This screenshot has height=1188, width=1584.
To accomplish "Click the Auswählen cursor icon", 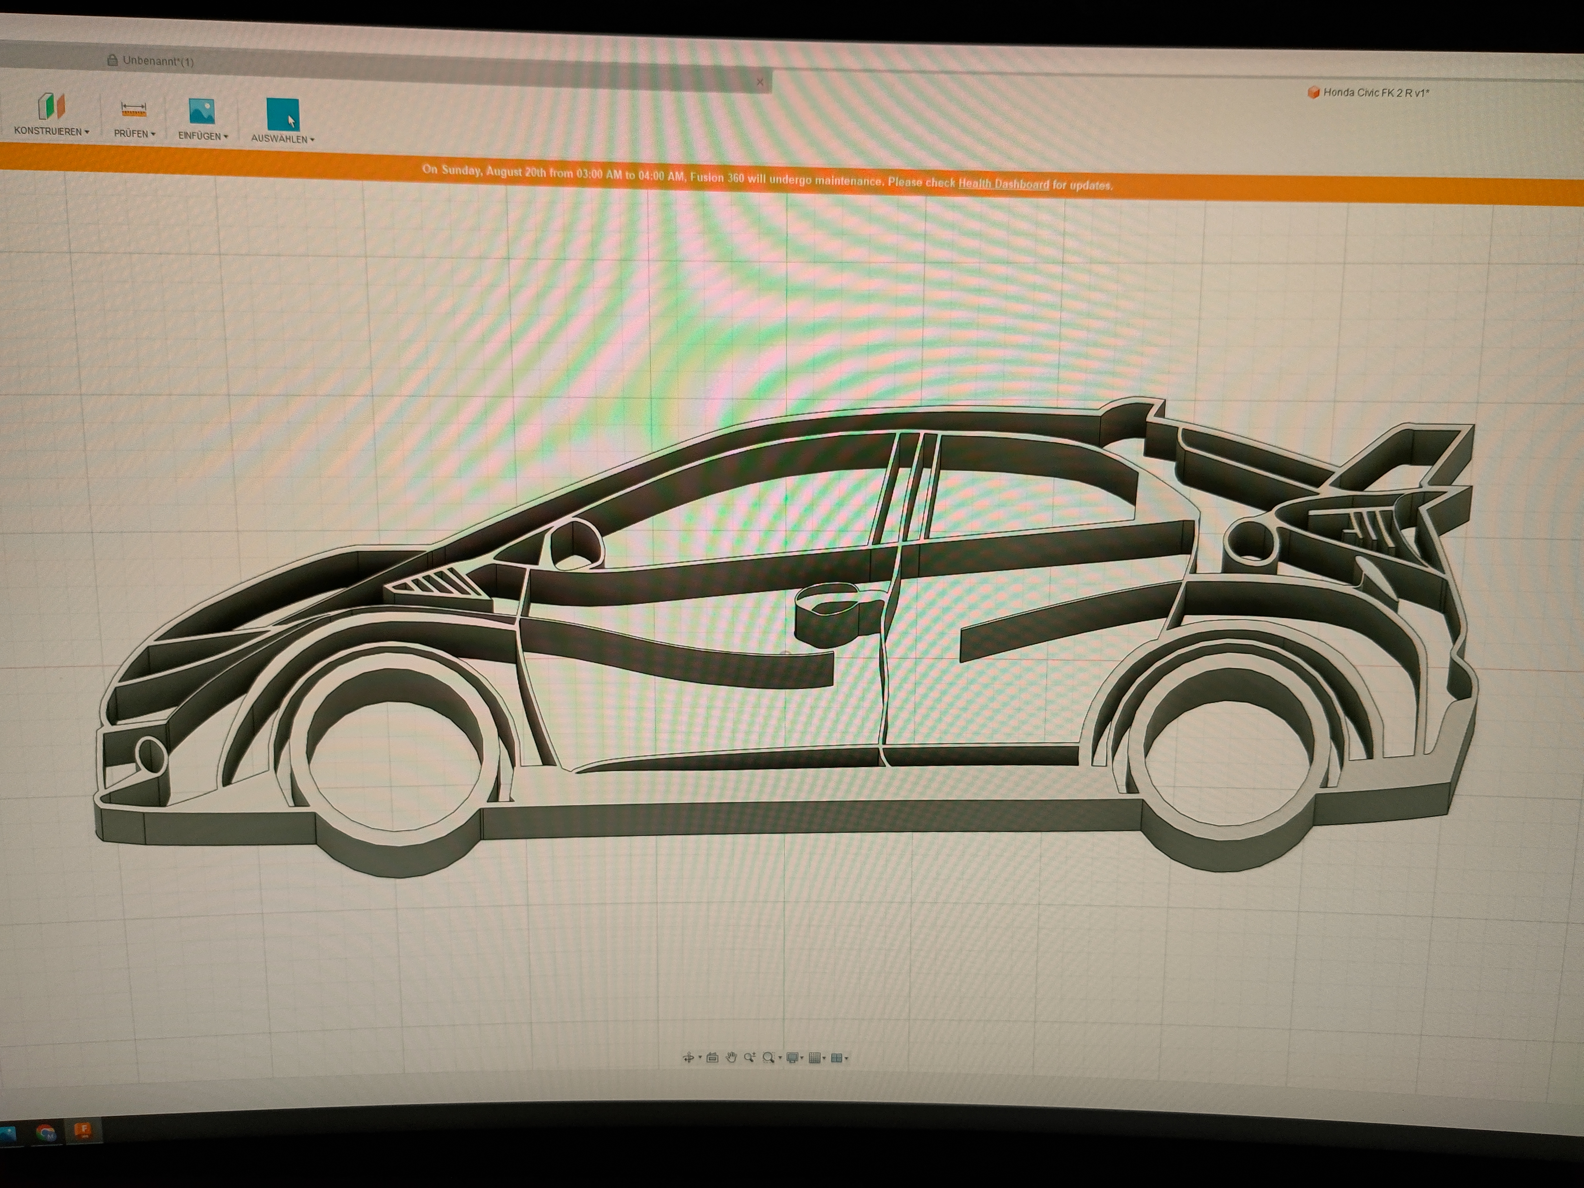I will (x=282, y=114).
